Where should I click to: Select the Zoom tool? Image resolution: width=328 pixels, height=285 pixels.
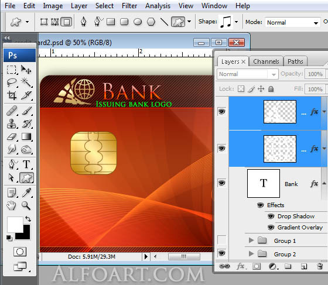tap(26, 205)
